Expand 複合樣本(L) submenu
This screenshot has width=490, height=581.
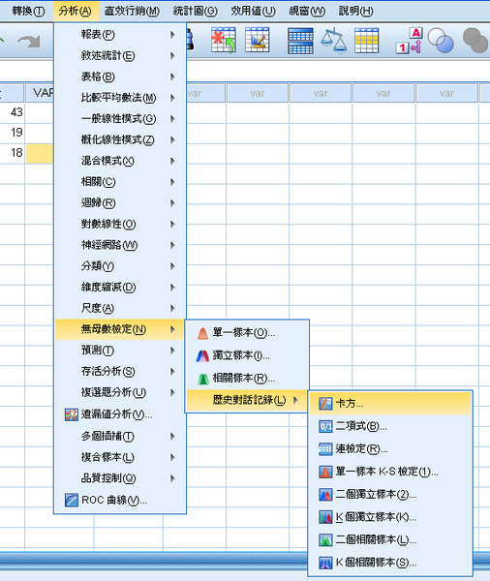pyautogui.click(x=120, y=458)
